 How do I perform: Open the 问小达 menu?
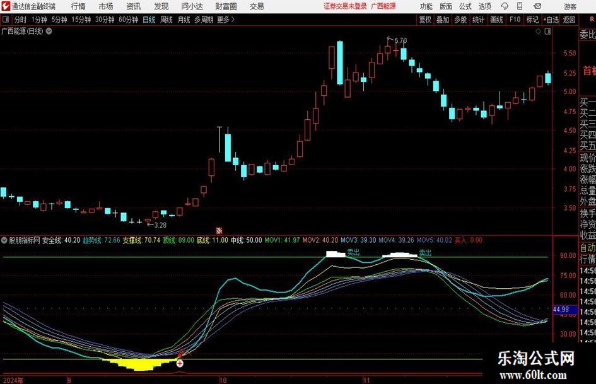(192, 6)
